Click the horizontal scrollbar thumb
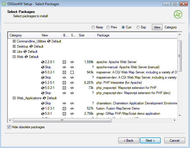190x148 pixels. (62, 120)
